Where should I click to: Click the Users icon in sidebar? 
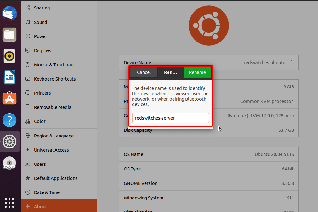(28, 164)
